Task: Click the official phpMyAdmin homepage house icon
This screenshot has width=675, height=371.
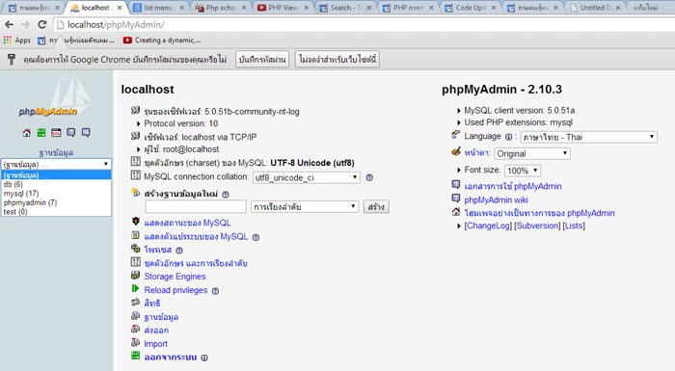Action: tap(456, 212)
